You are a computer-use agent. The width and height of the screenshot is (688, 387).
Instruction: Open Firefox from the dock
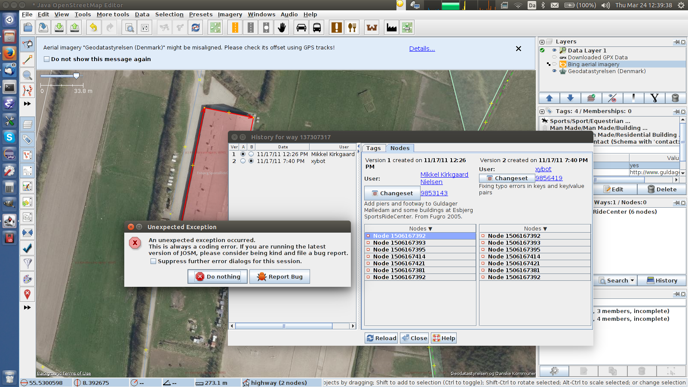[x=9, y=53]
